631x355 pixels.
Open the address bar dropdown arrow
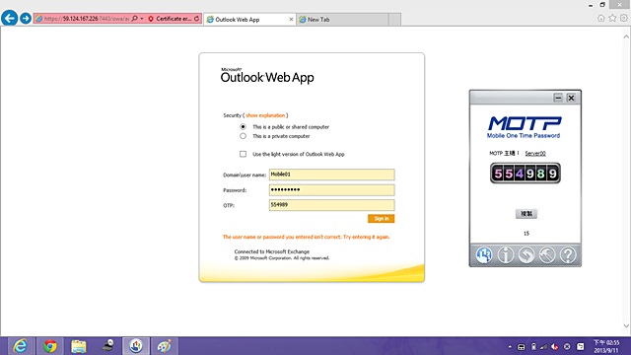click(142, 19)
